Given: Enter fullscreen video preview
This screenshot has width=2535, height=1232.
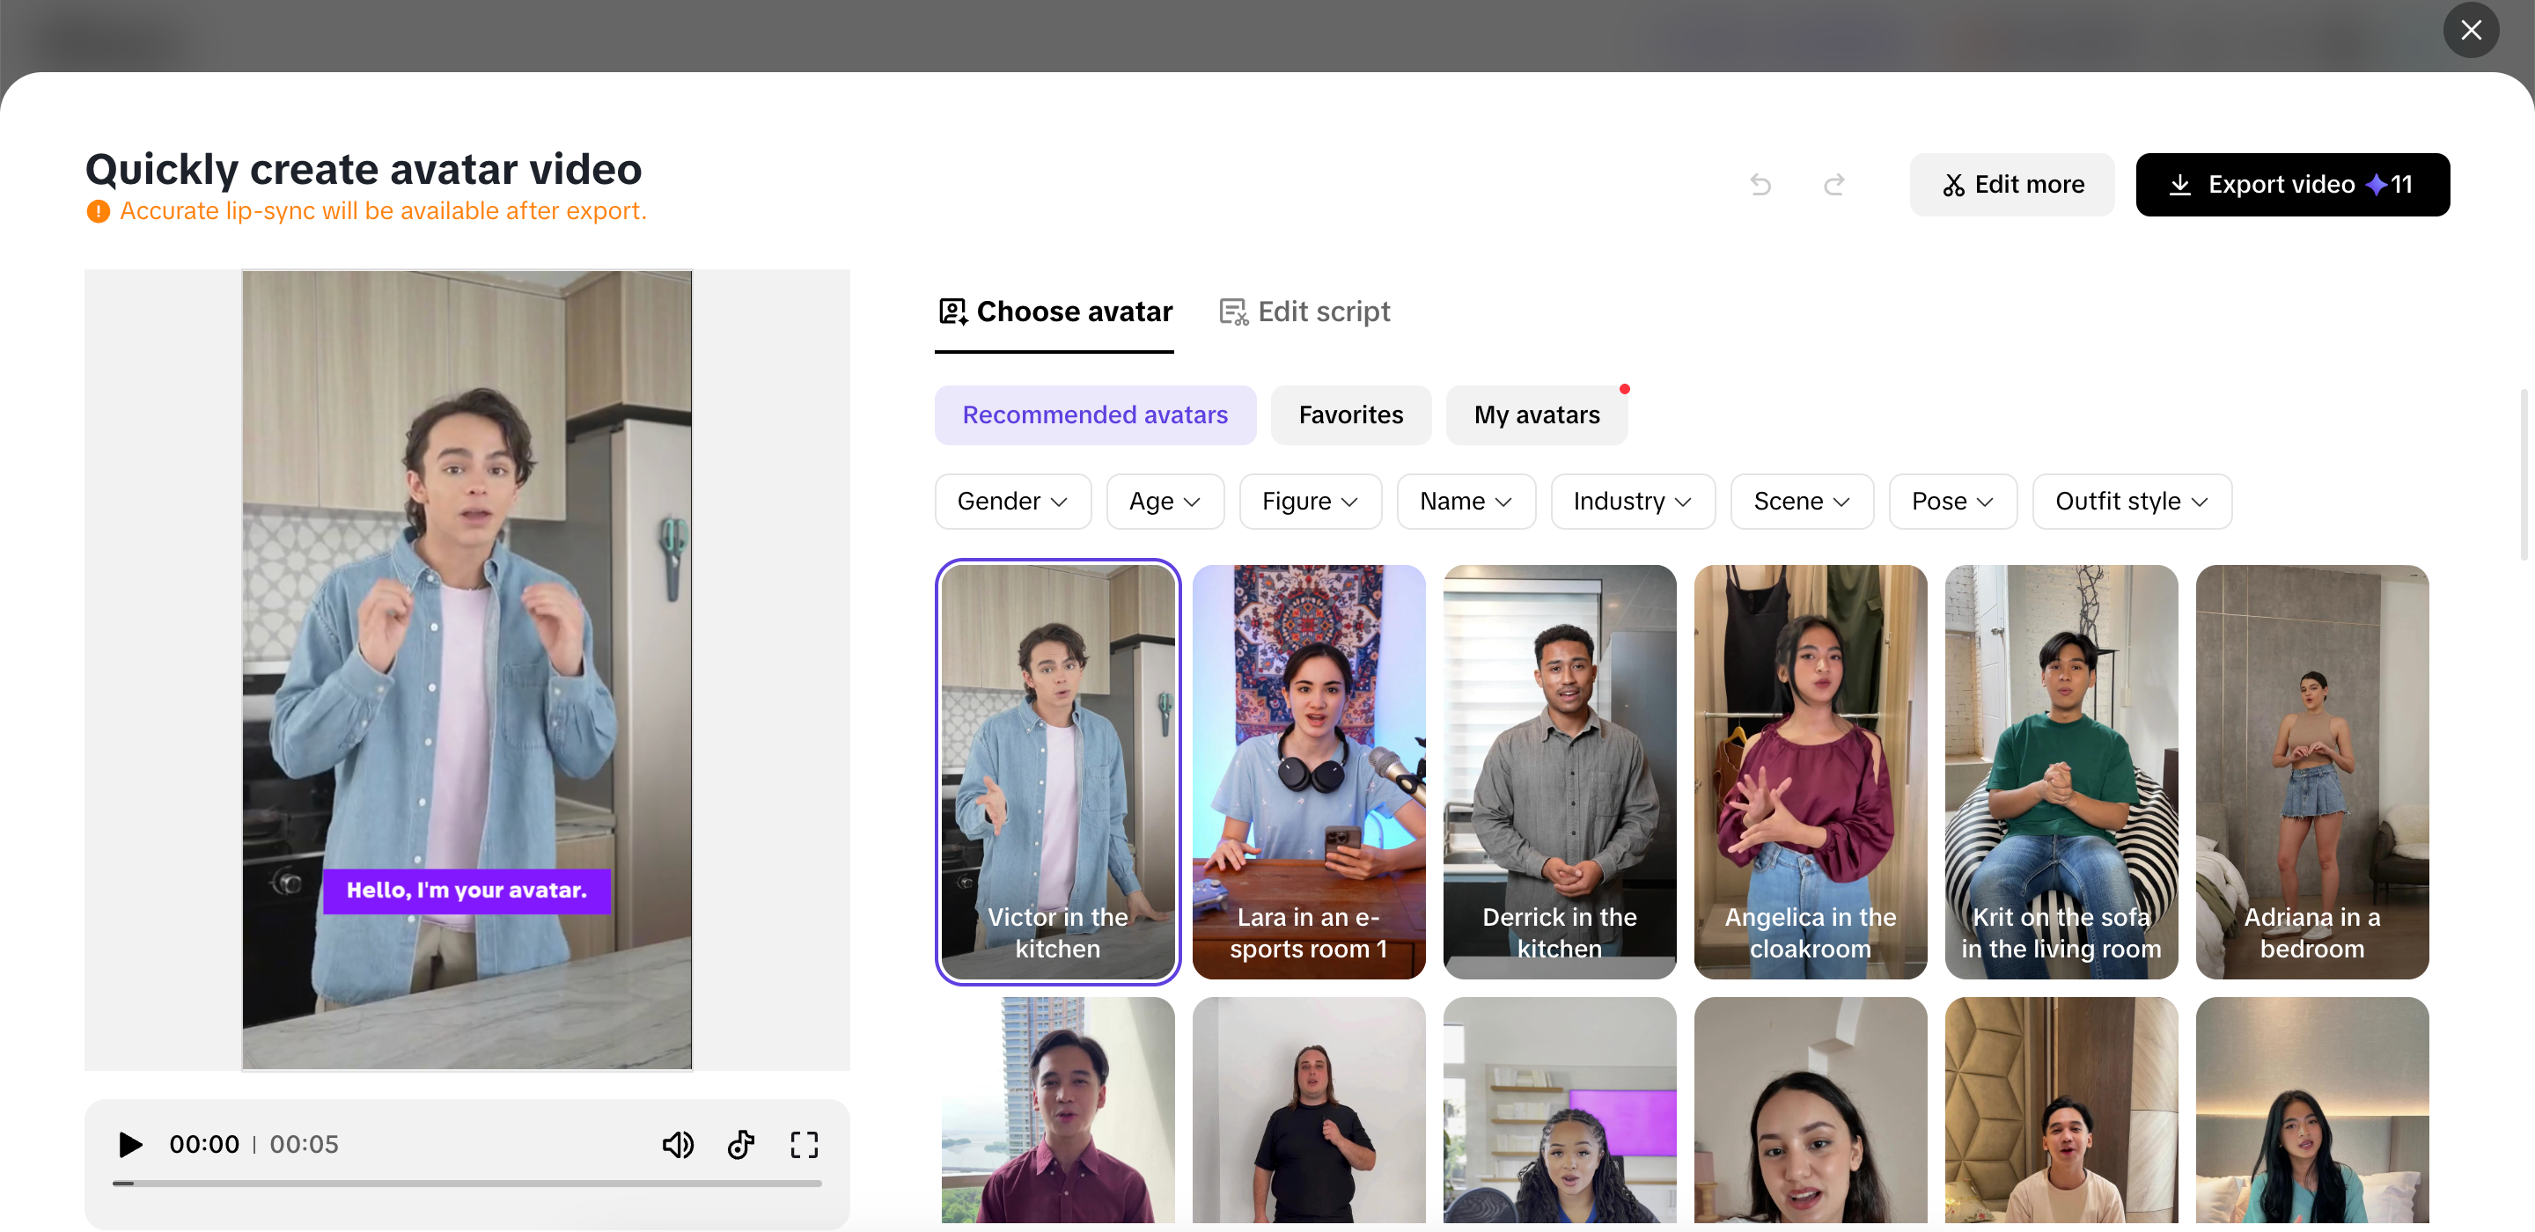Looking at the screenshot, I should tap(804, 1144).
